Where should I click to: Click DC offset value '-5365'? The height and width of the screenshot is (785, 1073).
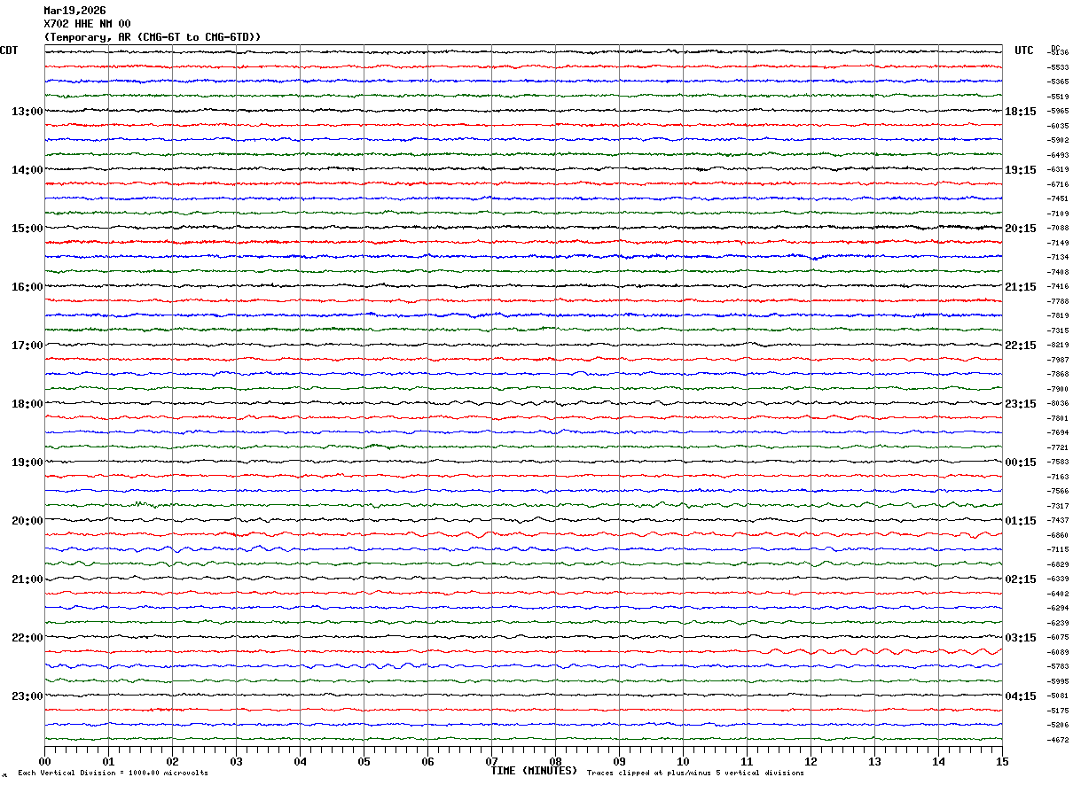(1059, 82)
